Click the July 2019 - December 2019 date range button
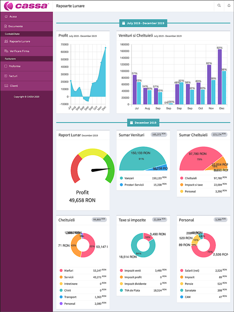 click(x=143, y=23)
